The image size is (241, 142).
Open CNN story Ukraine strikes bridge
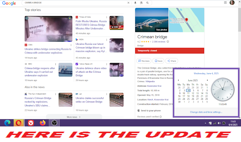(x=48, y=51)
